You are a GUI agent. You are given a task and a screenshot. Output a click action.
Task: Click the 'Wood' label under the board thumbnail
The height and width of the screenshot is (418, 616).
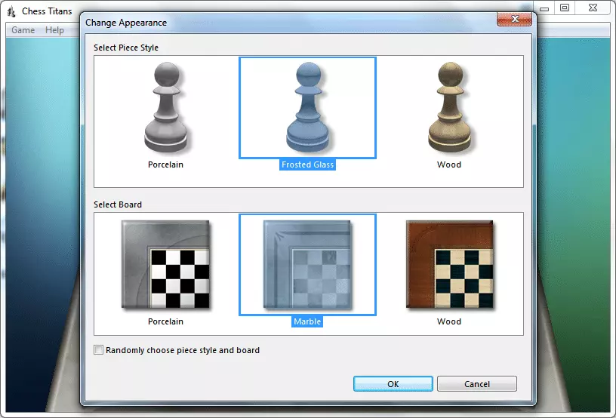[x=449, y=321]
